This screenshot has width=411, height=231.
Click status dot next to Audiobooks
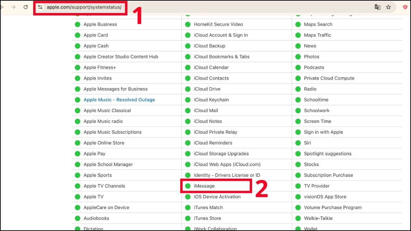click(77, 218)
